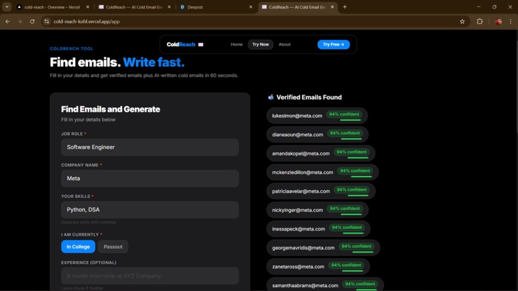Bookmark this page with star icon
Viewport: 518px width, 291px height.
pyautogui.click(x=462, y=21)
